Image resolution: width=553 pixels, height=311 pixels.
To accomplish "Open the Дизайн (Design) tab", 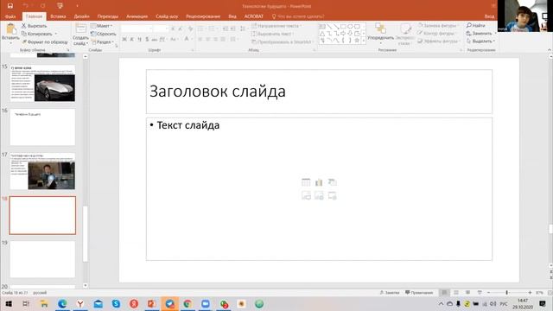I will pos(81,16).
